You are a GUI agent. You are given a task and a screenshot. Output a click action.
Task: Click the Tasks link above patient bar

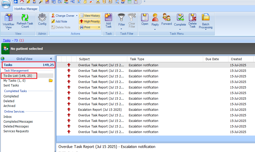(x=7, y=40)
